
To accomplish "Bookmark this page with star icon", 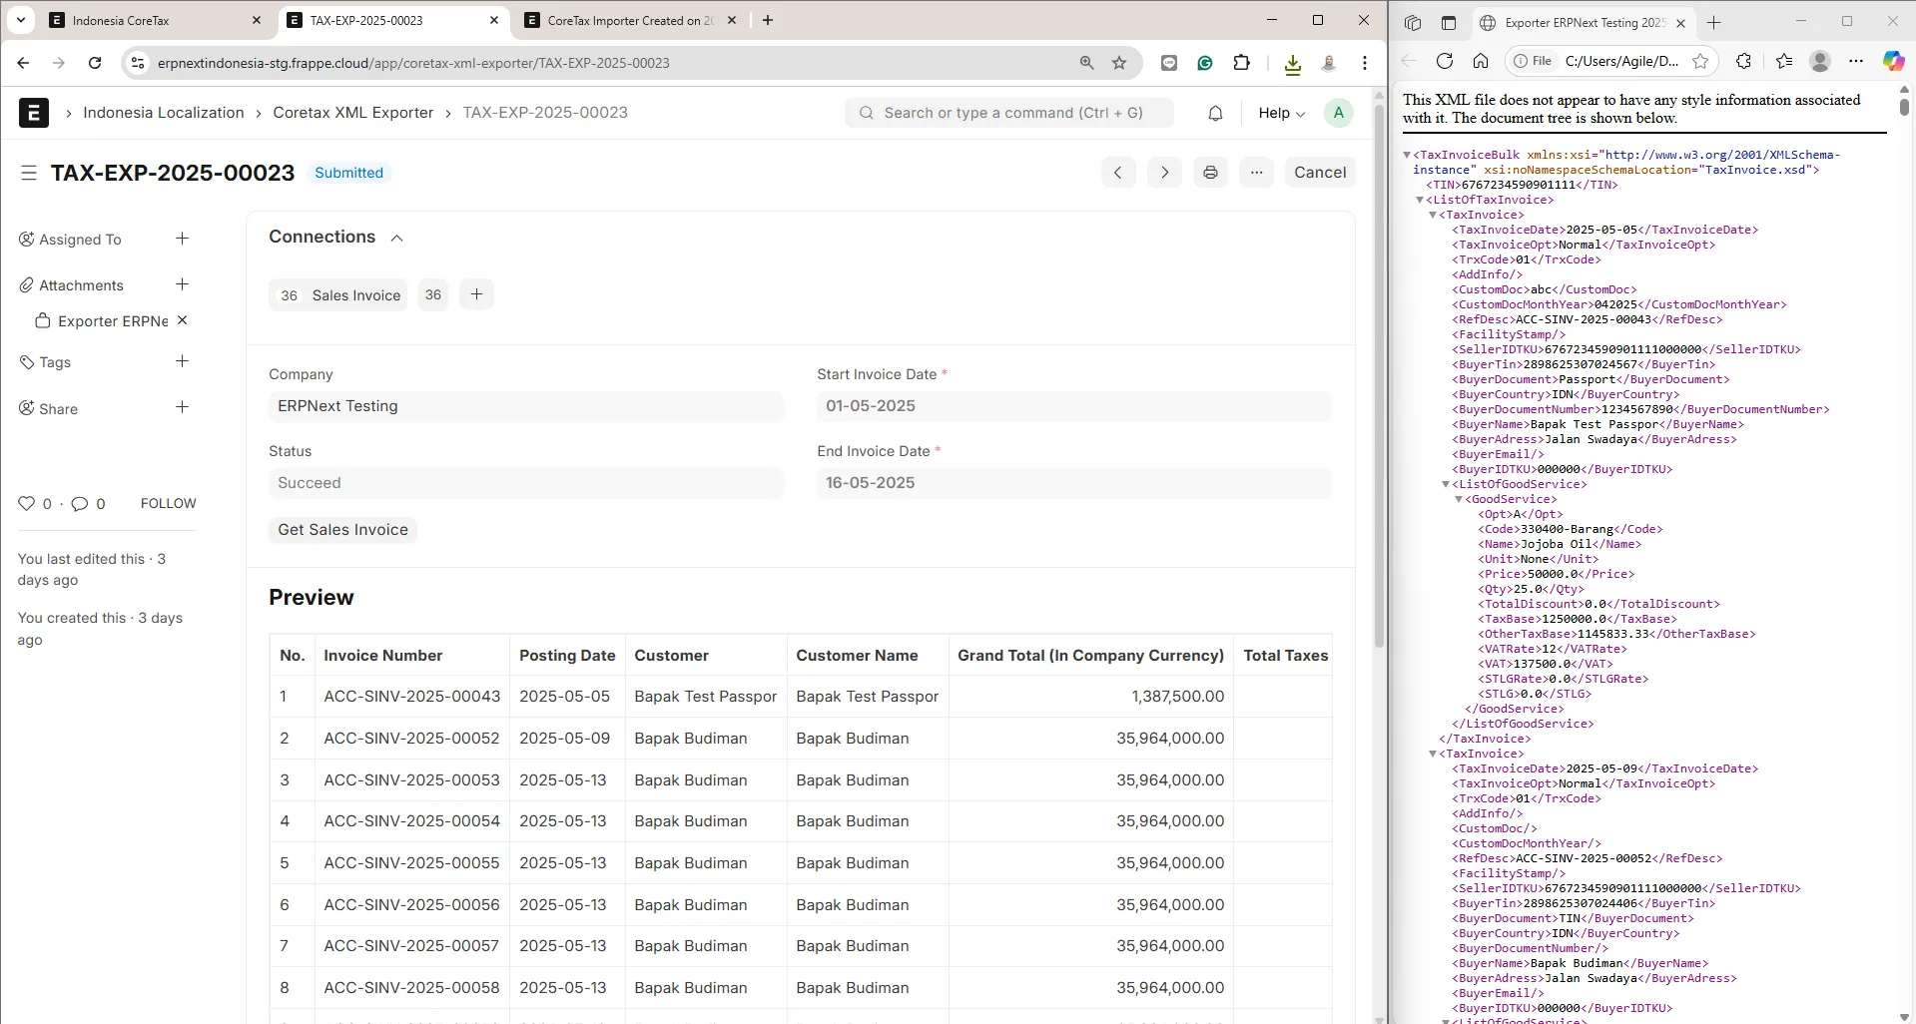I will 1119,63.
